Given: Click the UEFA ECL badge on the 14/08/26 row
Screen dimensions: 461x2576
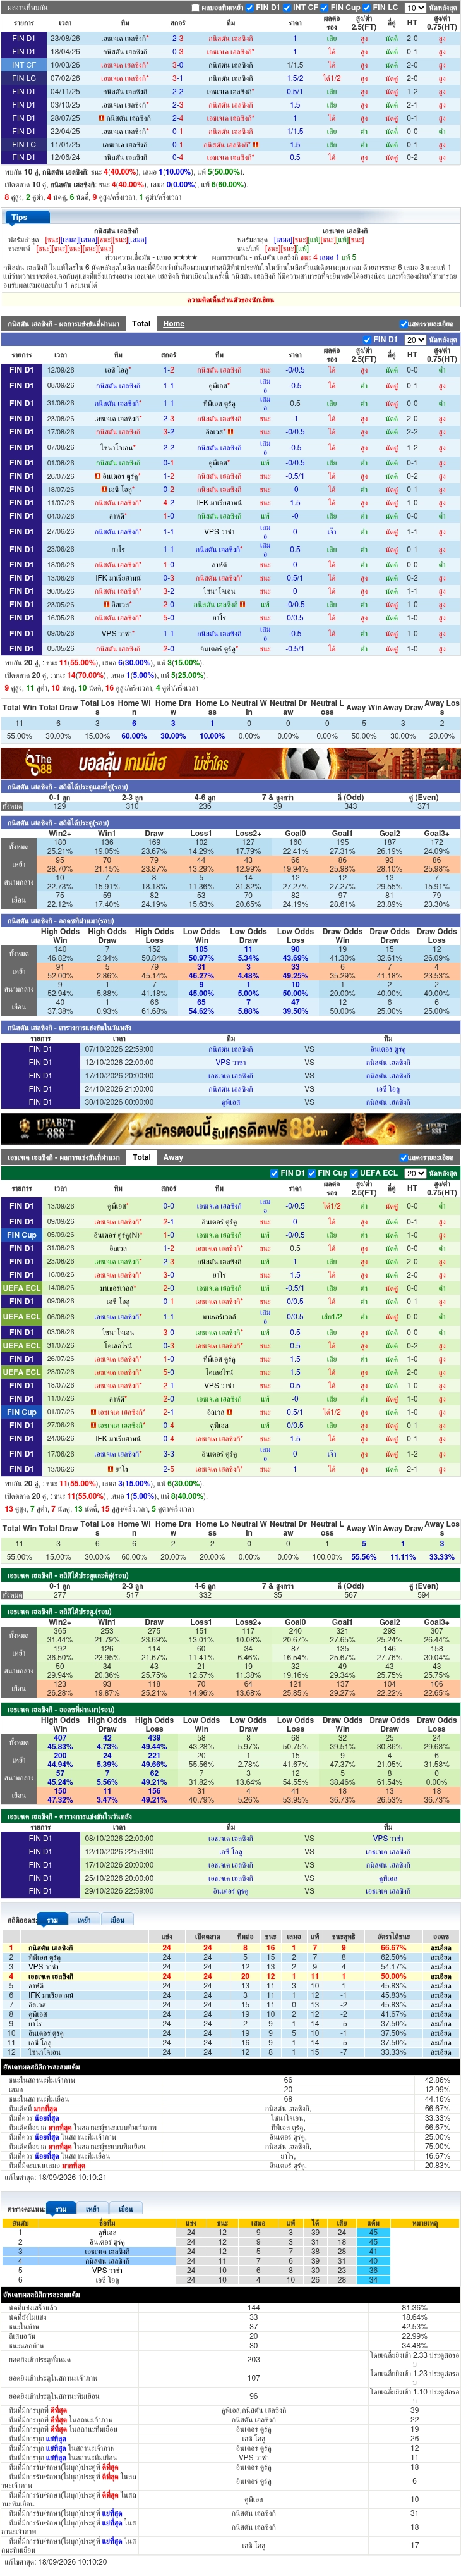Looking at the screenshot, I should [x=21, y=1288].
